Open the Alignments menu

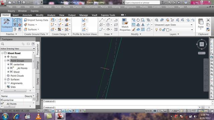(x=130, y=7)
